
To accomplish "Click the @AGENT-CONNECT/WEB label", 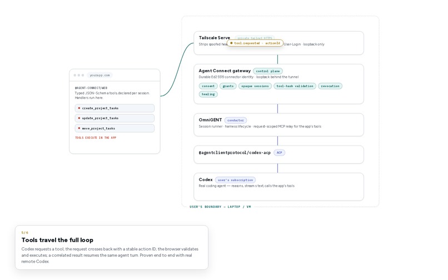I will click(91, 88).
